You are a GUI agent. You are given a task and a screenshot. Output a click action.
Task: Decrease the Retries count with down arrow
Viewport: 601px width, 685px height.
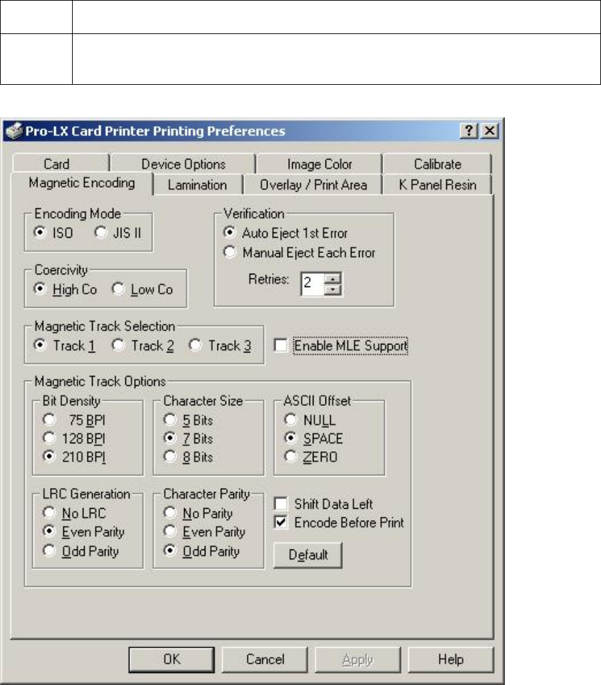tap(333, 290)
